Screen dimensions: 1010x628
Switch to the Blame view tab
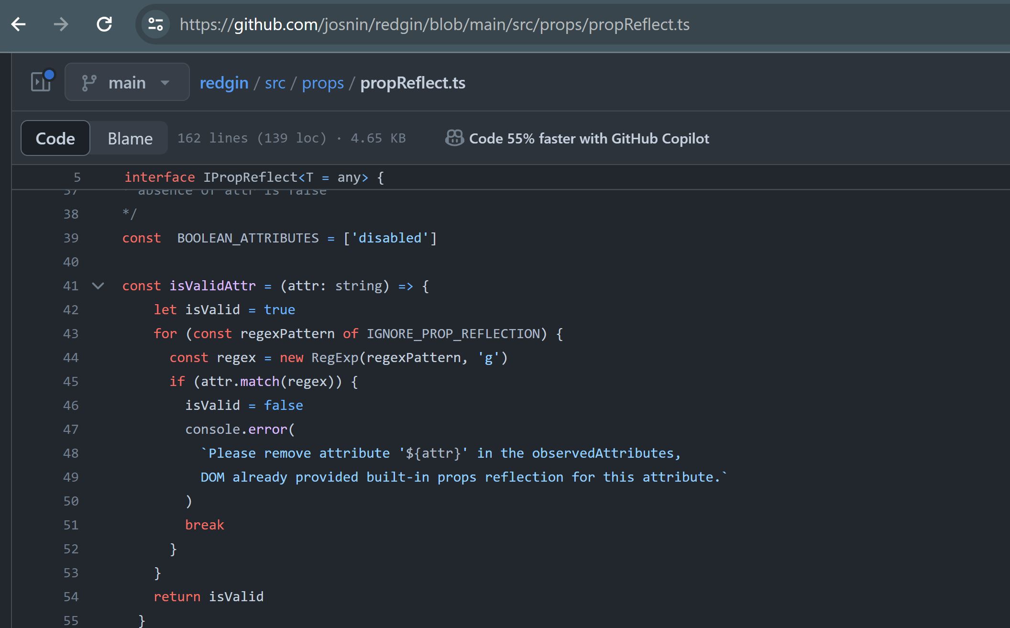click(x=130, y=138)
